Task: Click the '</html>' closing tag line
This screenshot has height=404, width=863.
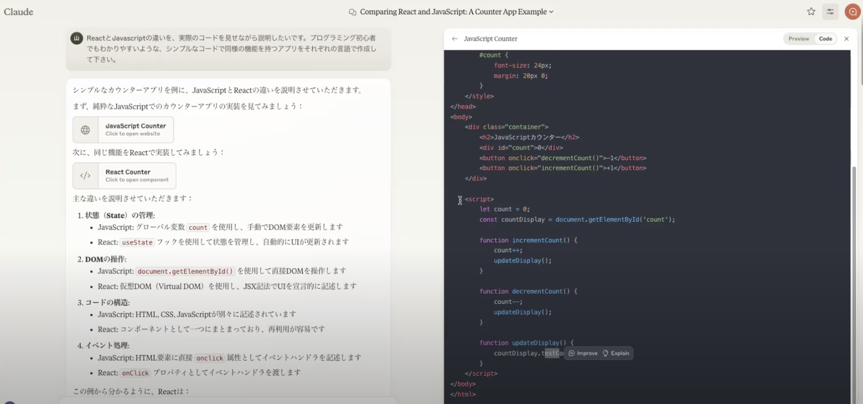Action: click(x=463, y=394)
